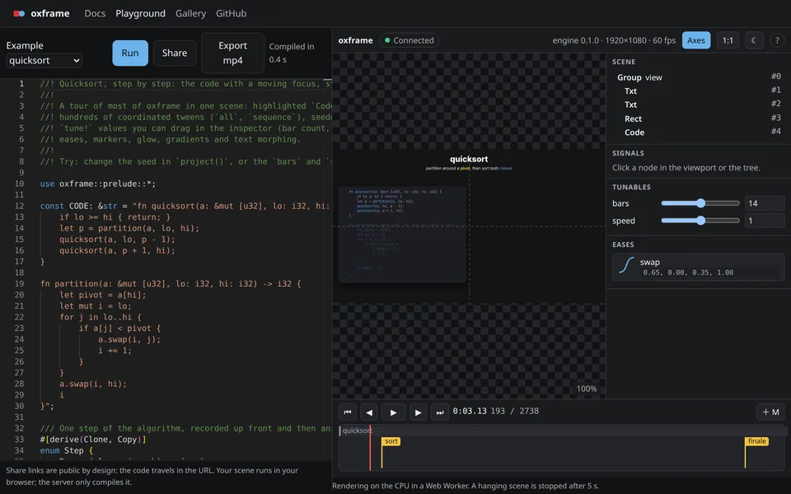Place cursor on code line 12 const CODE
Screen dimensions: 791x494
pos(185,206)
